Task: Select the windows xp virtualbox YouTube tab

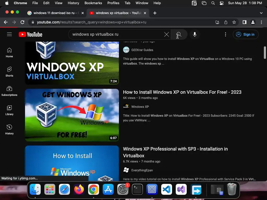Action: pos(118,13)
